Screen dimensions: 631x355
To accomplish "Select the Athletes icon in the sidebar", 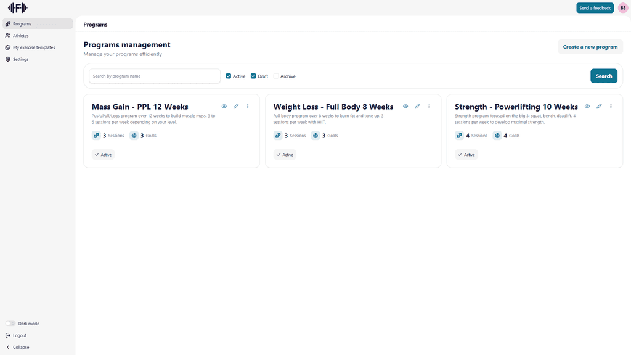I will pos(8,36).
